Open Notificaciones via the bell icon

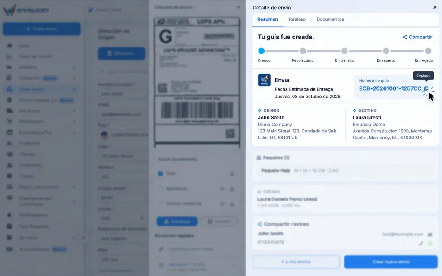[x=9, y=215]
